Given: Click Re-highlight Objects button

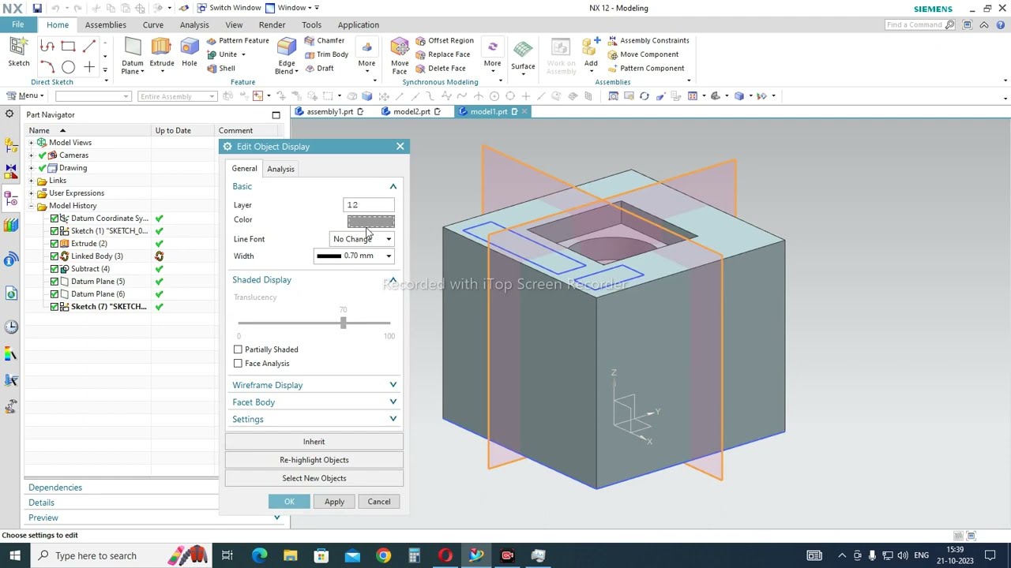Looking at the screenshot, I should (x=314, y=460).
